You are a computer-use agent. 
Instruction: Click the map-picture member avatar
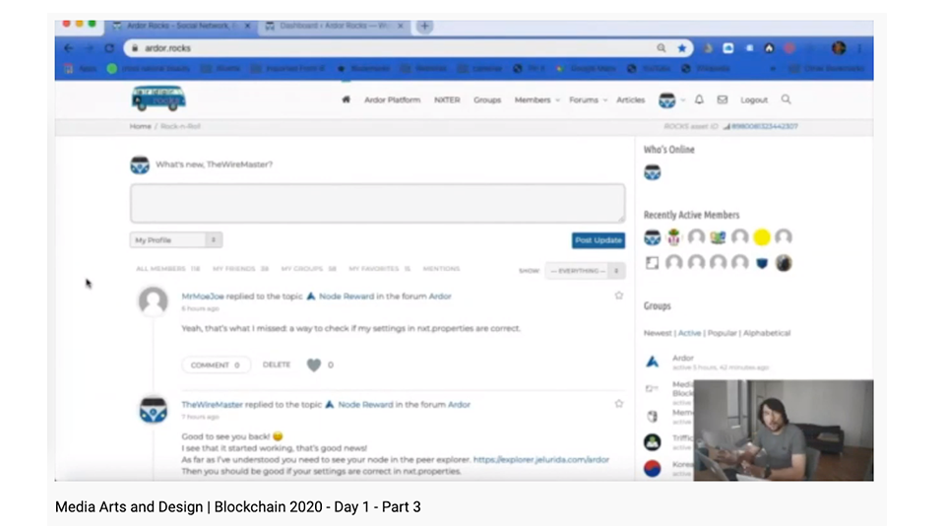tap(718, 237)
